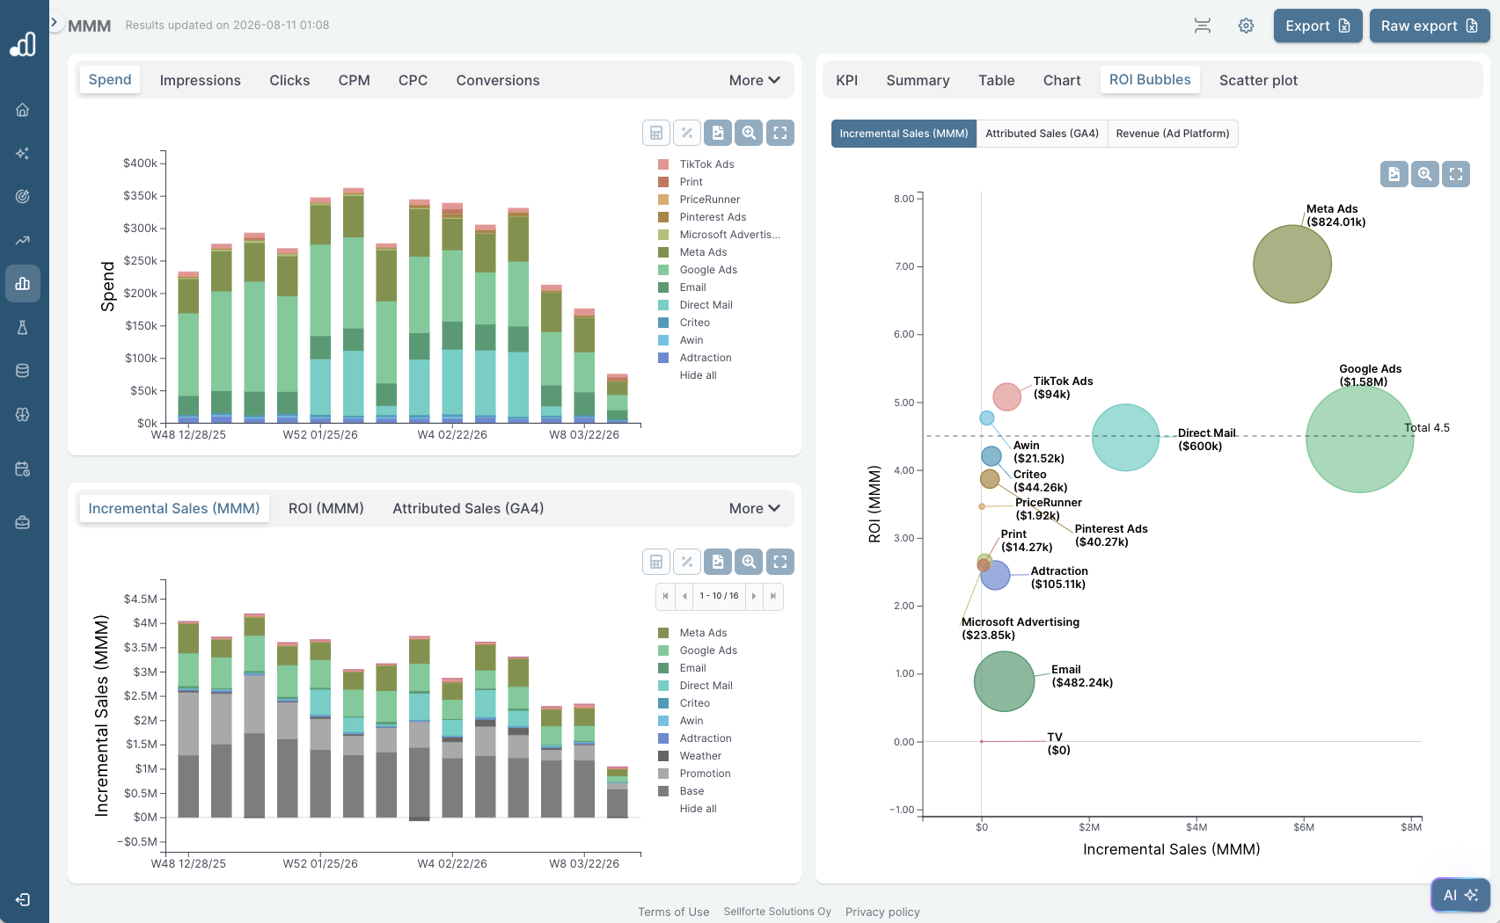
Task: Switch to the CPC tab
Action: click(413, 80)
